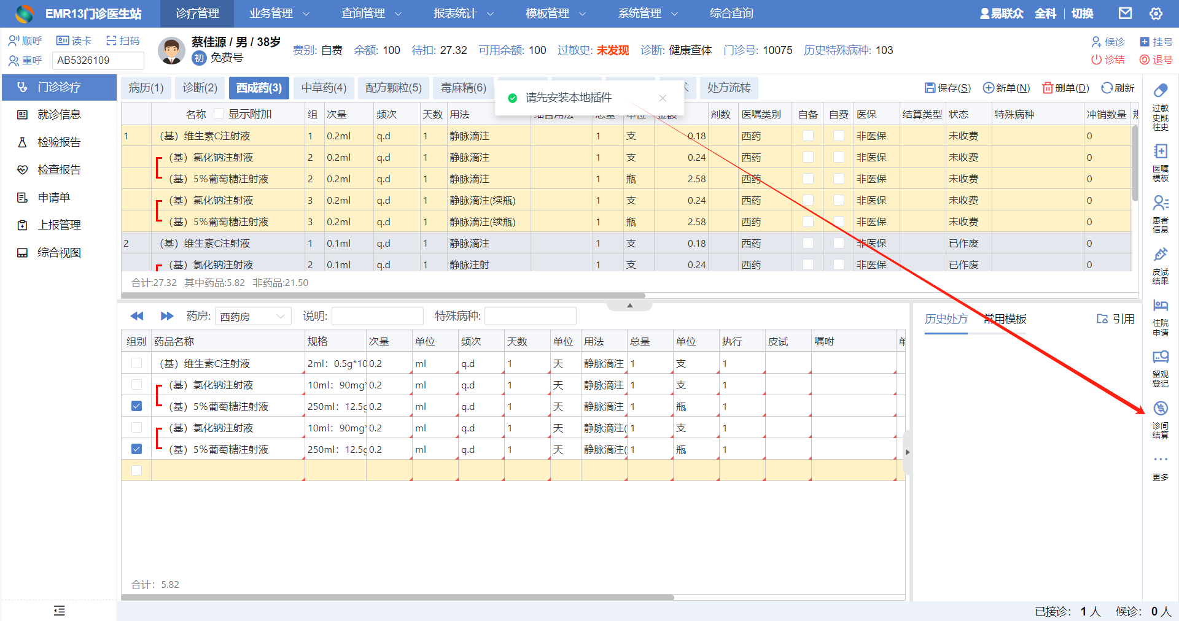The height and width of the screenshot is (621, 1179).
Task: Click the 说明 input field
Action: coord(378,316)
